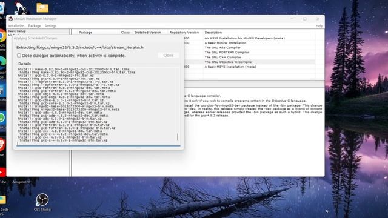The width and height of the screenshot is (388, 218).
Task: Click the 'Extracting lib/gcc/mingw32/6.3.0...' status text
Action: [80, 47]
